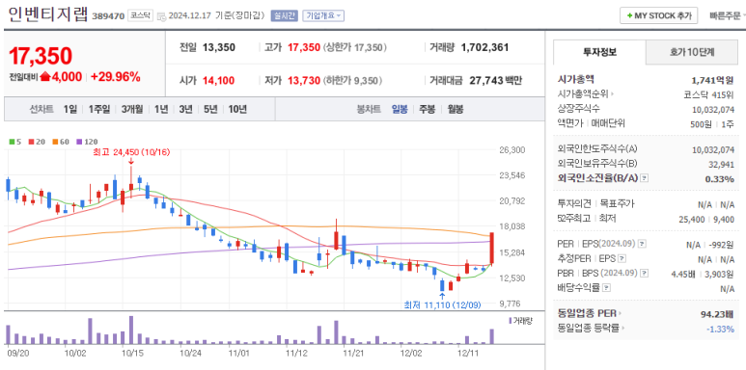Click the red 20-day moving average swatch
The height and width of the screenshot is (370, 746).
coord(31,142)
